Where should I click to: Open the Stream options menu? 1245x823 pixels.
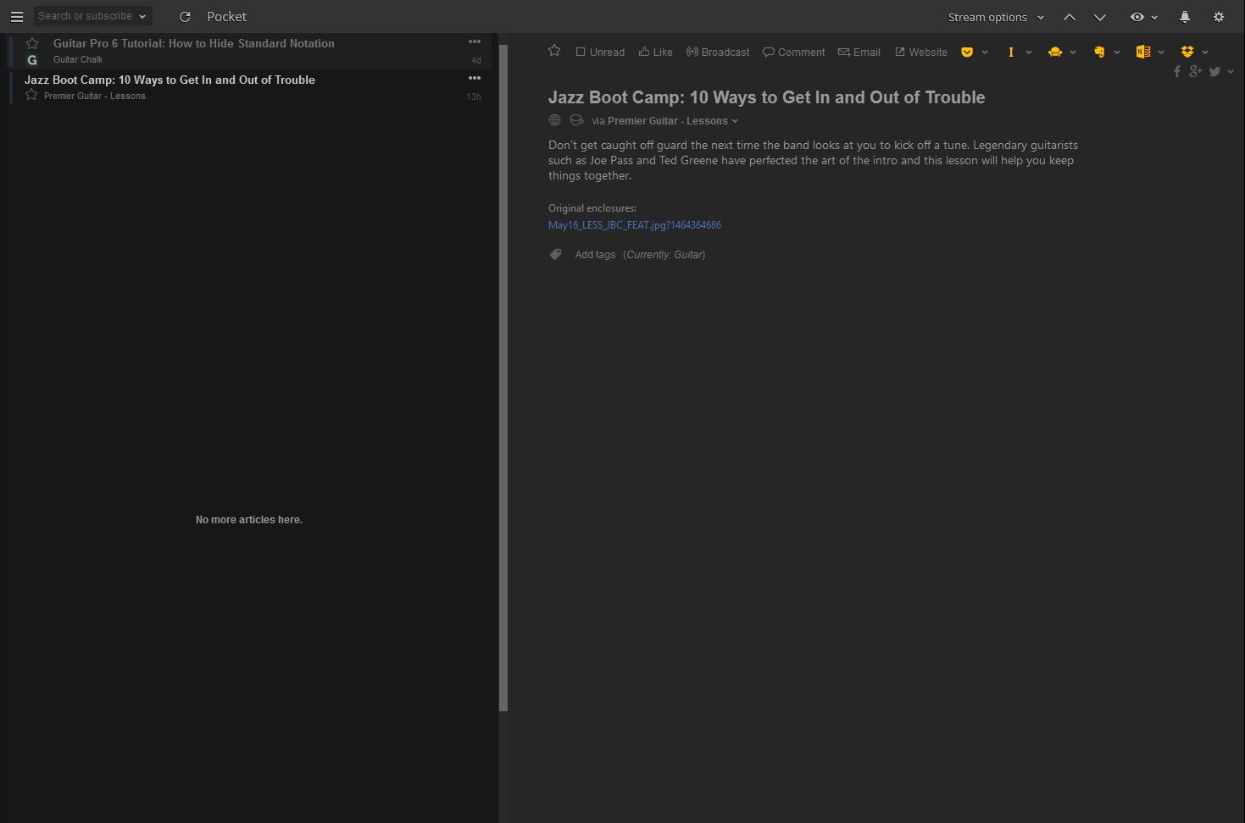[x=996, y=17]
